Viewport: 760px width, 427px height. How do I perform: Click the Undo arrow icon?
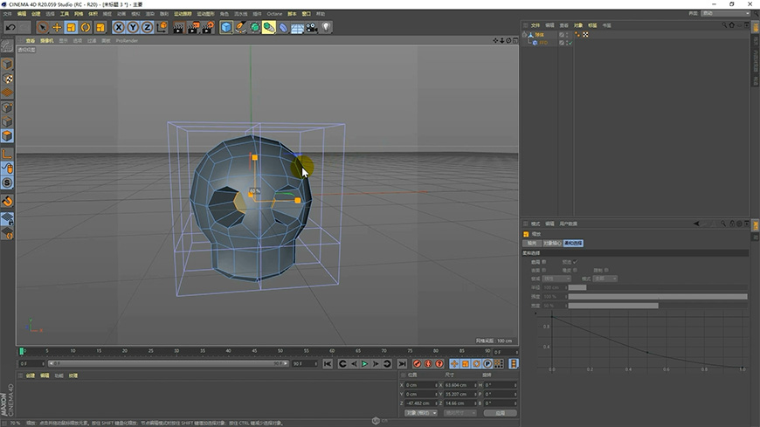(x=10, y=28)
